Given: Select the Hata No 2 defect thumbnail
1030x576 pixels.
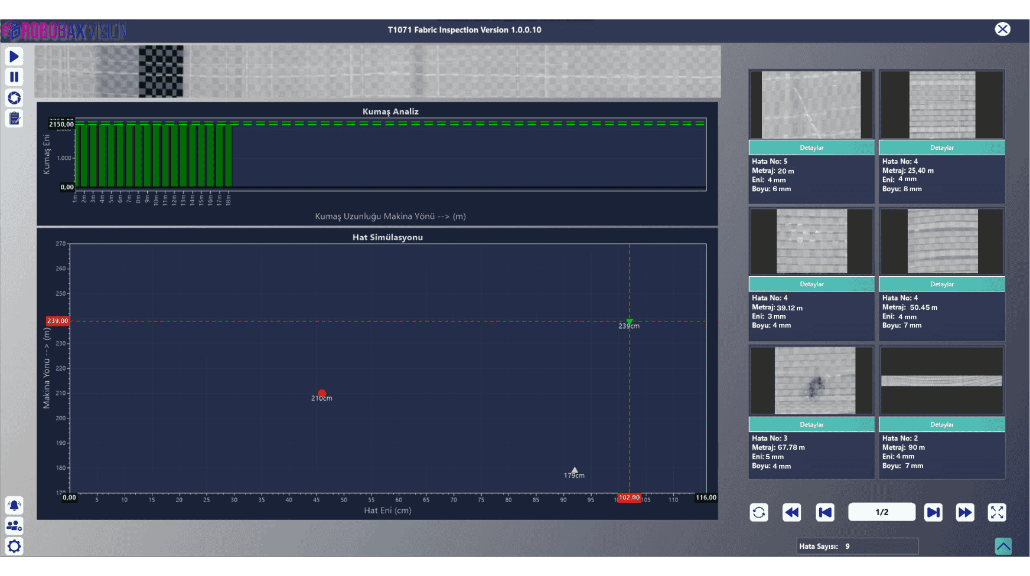Looking at the screenshot, I should [942, 381].
